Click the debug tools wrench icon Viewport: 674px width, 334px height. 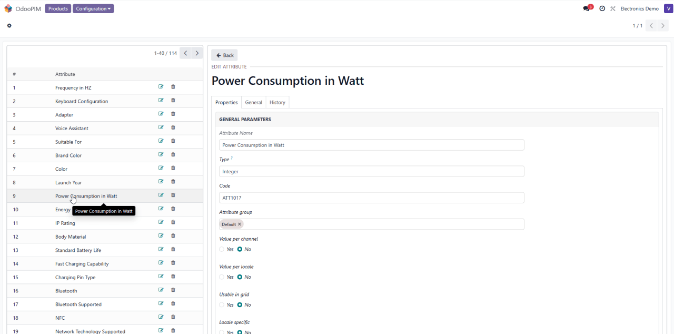click(613, 8)
